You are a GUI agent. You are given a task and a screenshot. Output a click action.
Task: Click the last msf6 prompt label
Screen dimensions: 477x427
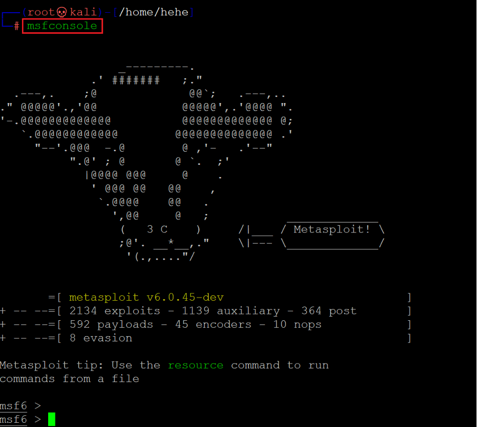pos(13,420)
